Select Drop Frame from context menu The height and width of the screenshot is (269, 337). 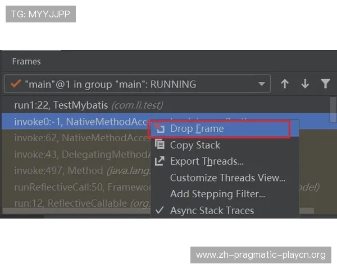(225, 129)
